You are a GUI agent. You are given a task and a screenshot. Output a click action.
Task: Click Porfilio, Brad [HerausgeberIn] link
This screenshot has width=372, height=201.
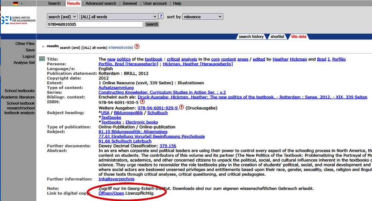point(128,64)
